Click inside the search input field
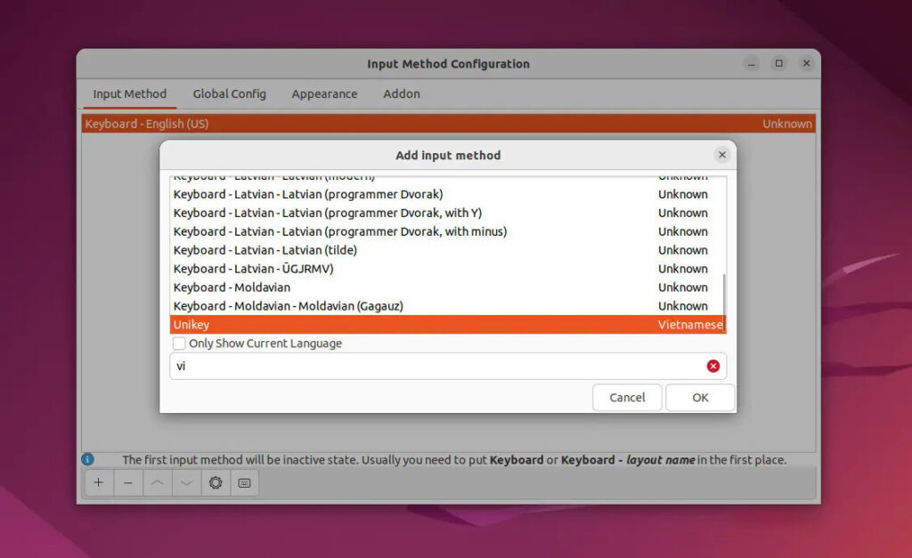The image size is (912, 558). click(x=401, y=365)
